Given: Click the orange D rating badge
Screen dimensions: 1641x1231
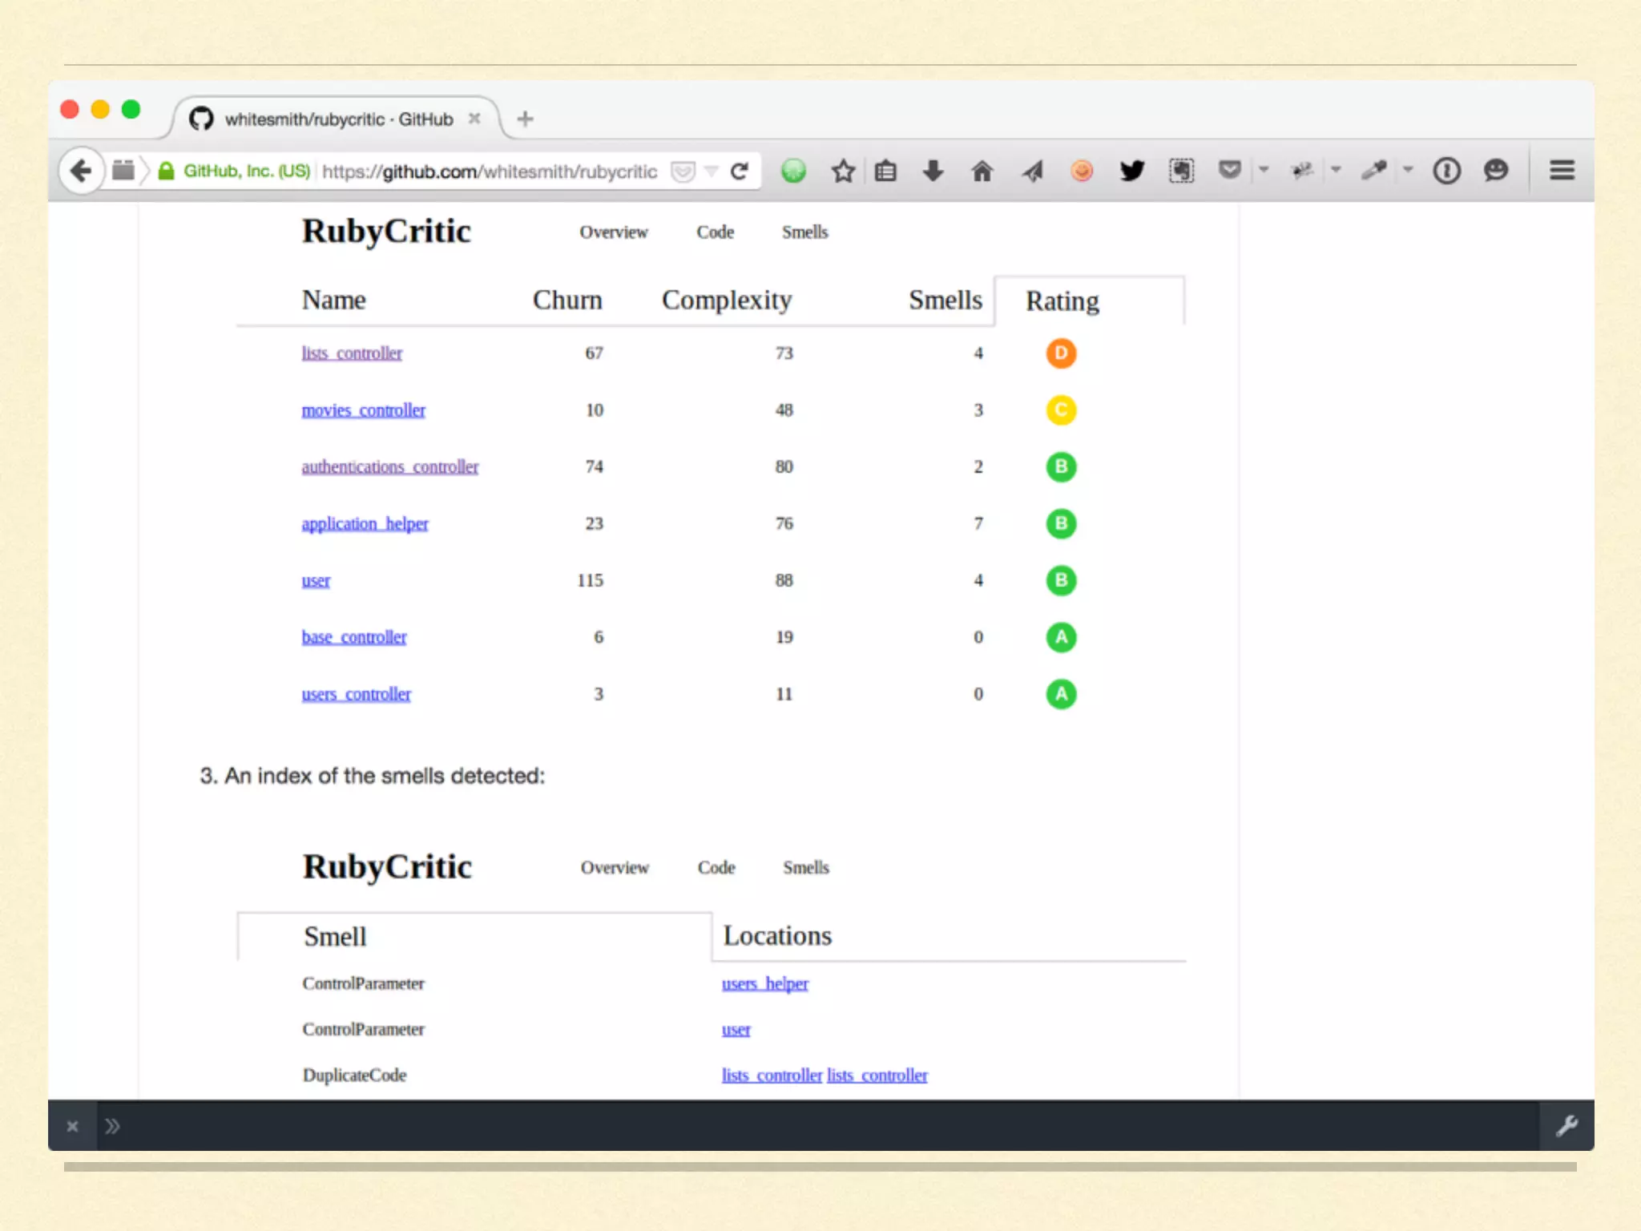Looking at the screenshot, I should pyautogui.click(x=1061, y=353).
